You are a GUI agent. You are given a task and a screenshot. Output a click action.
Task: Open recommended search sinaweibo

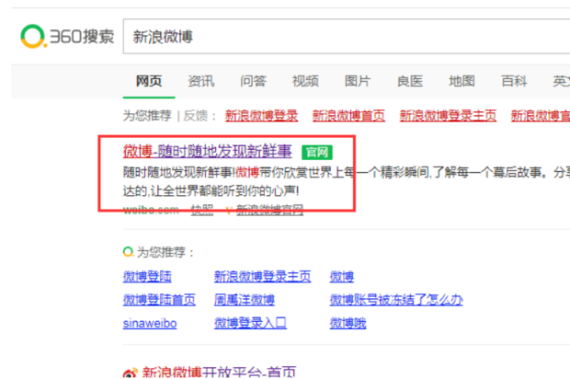tap(150, 324)
